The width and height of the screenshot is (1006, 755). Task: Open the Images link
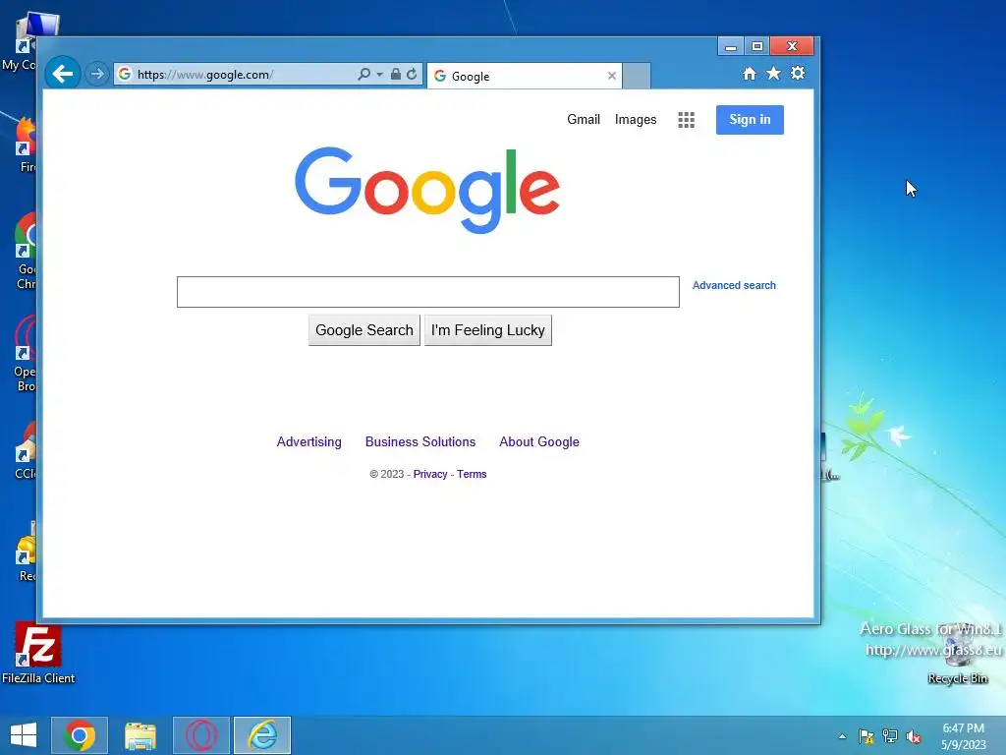(636, 119)
